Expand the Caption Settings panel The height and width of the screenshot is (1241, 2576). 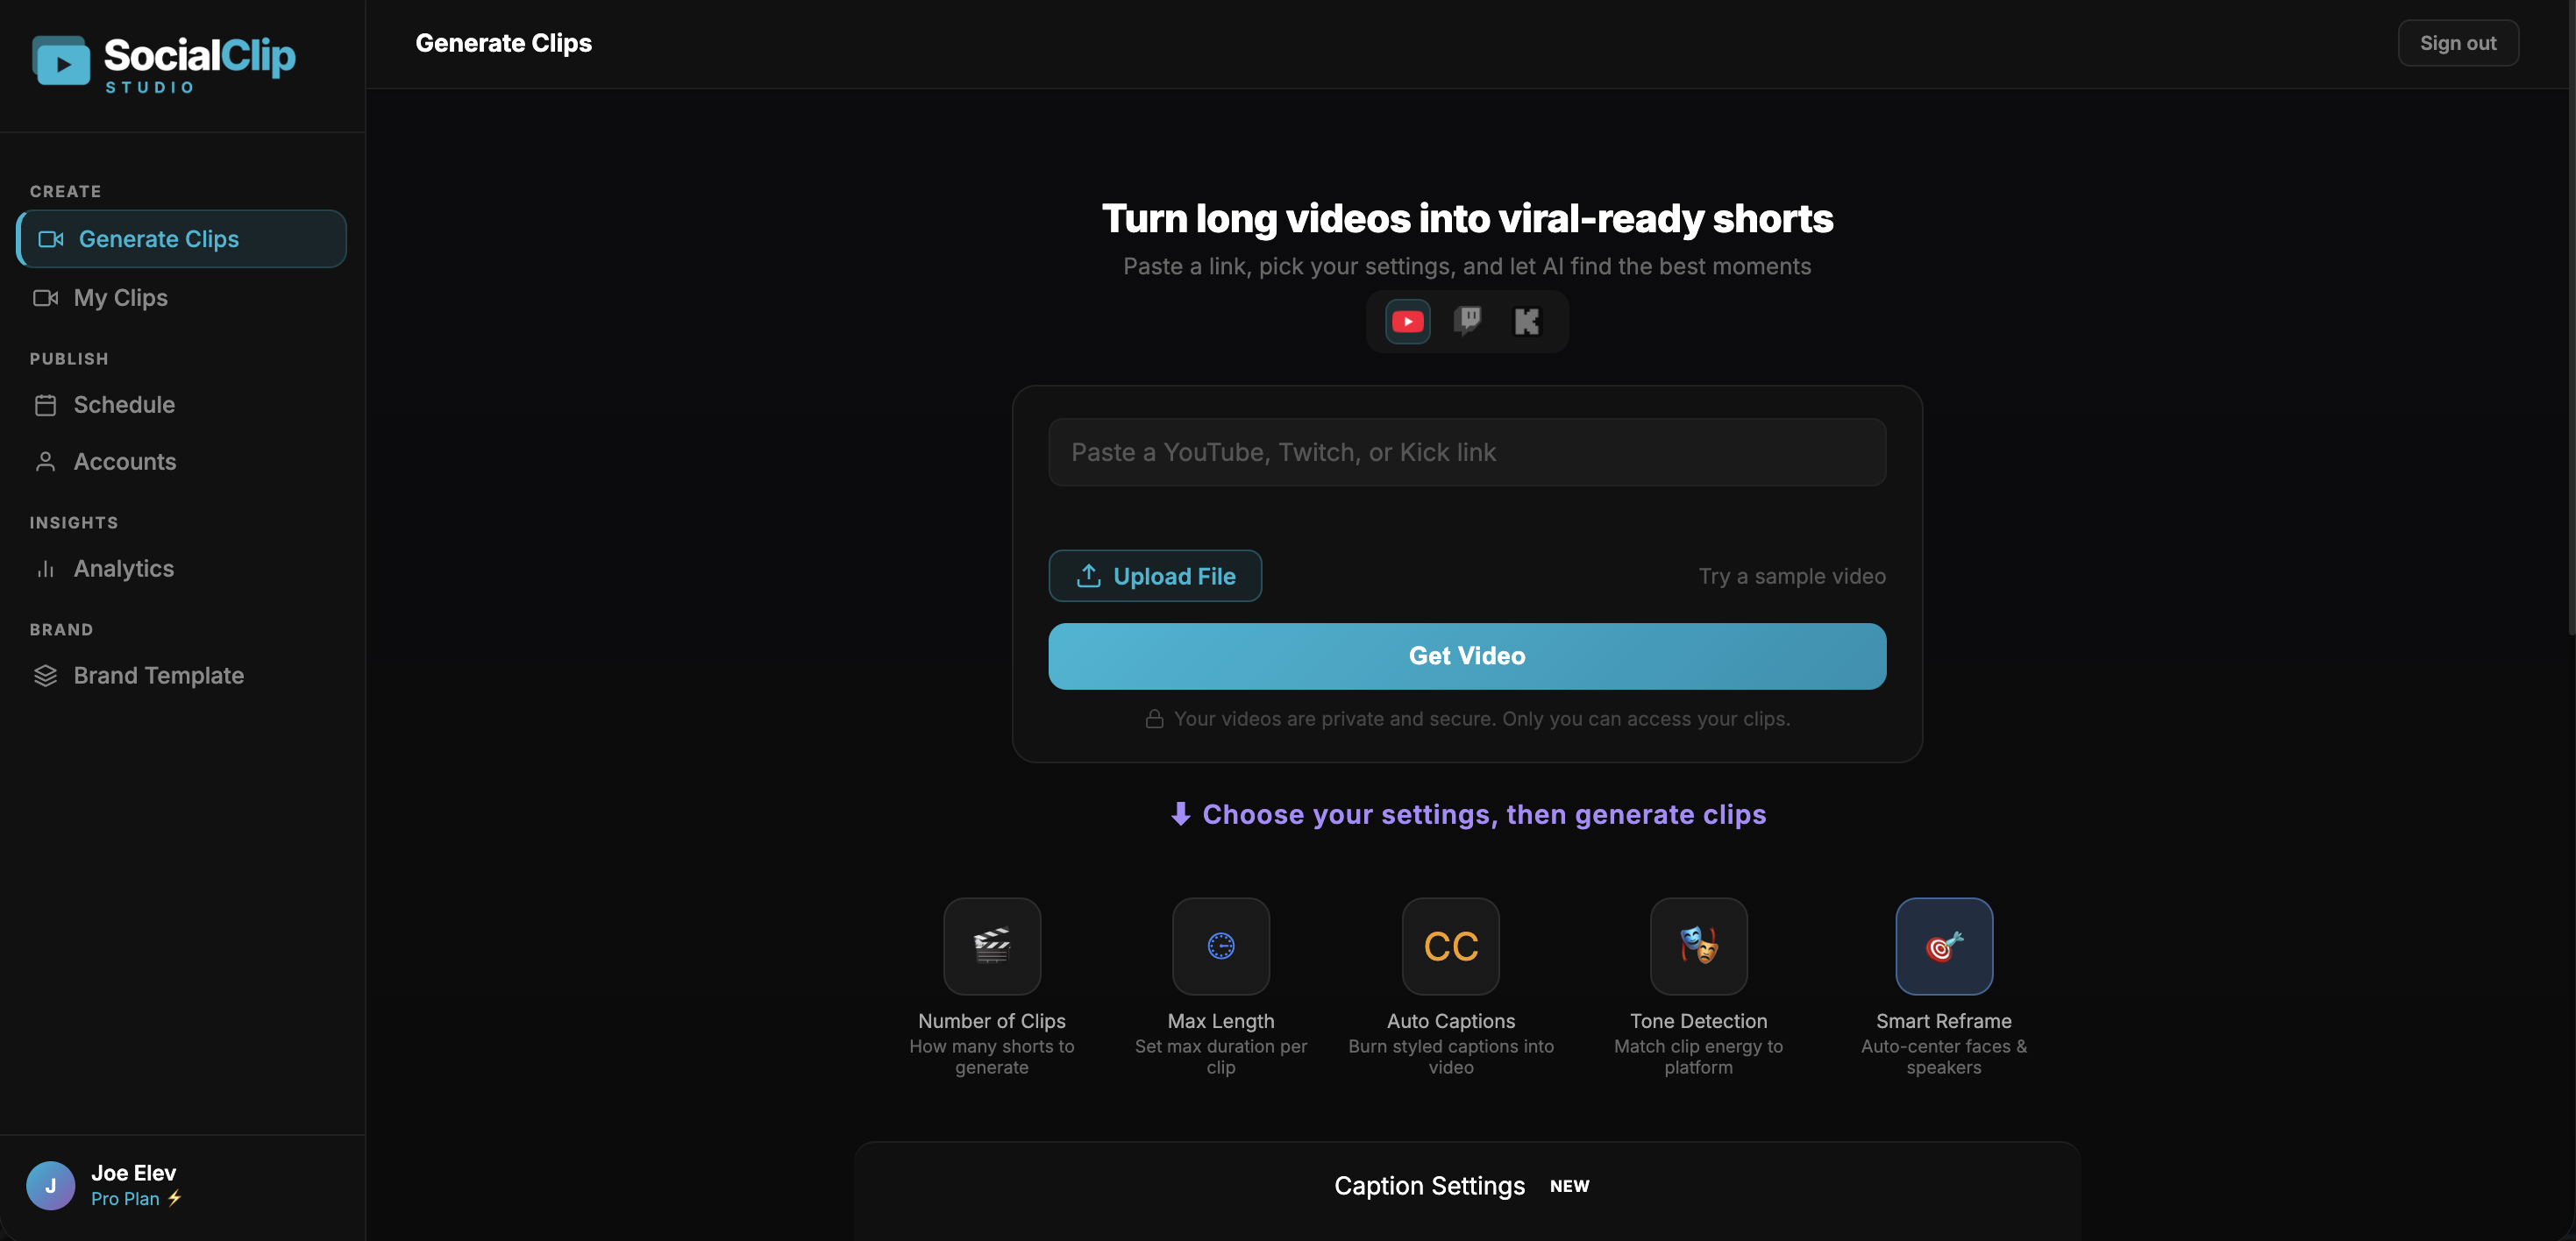pyautogui.click(x=1467, y=1186)
